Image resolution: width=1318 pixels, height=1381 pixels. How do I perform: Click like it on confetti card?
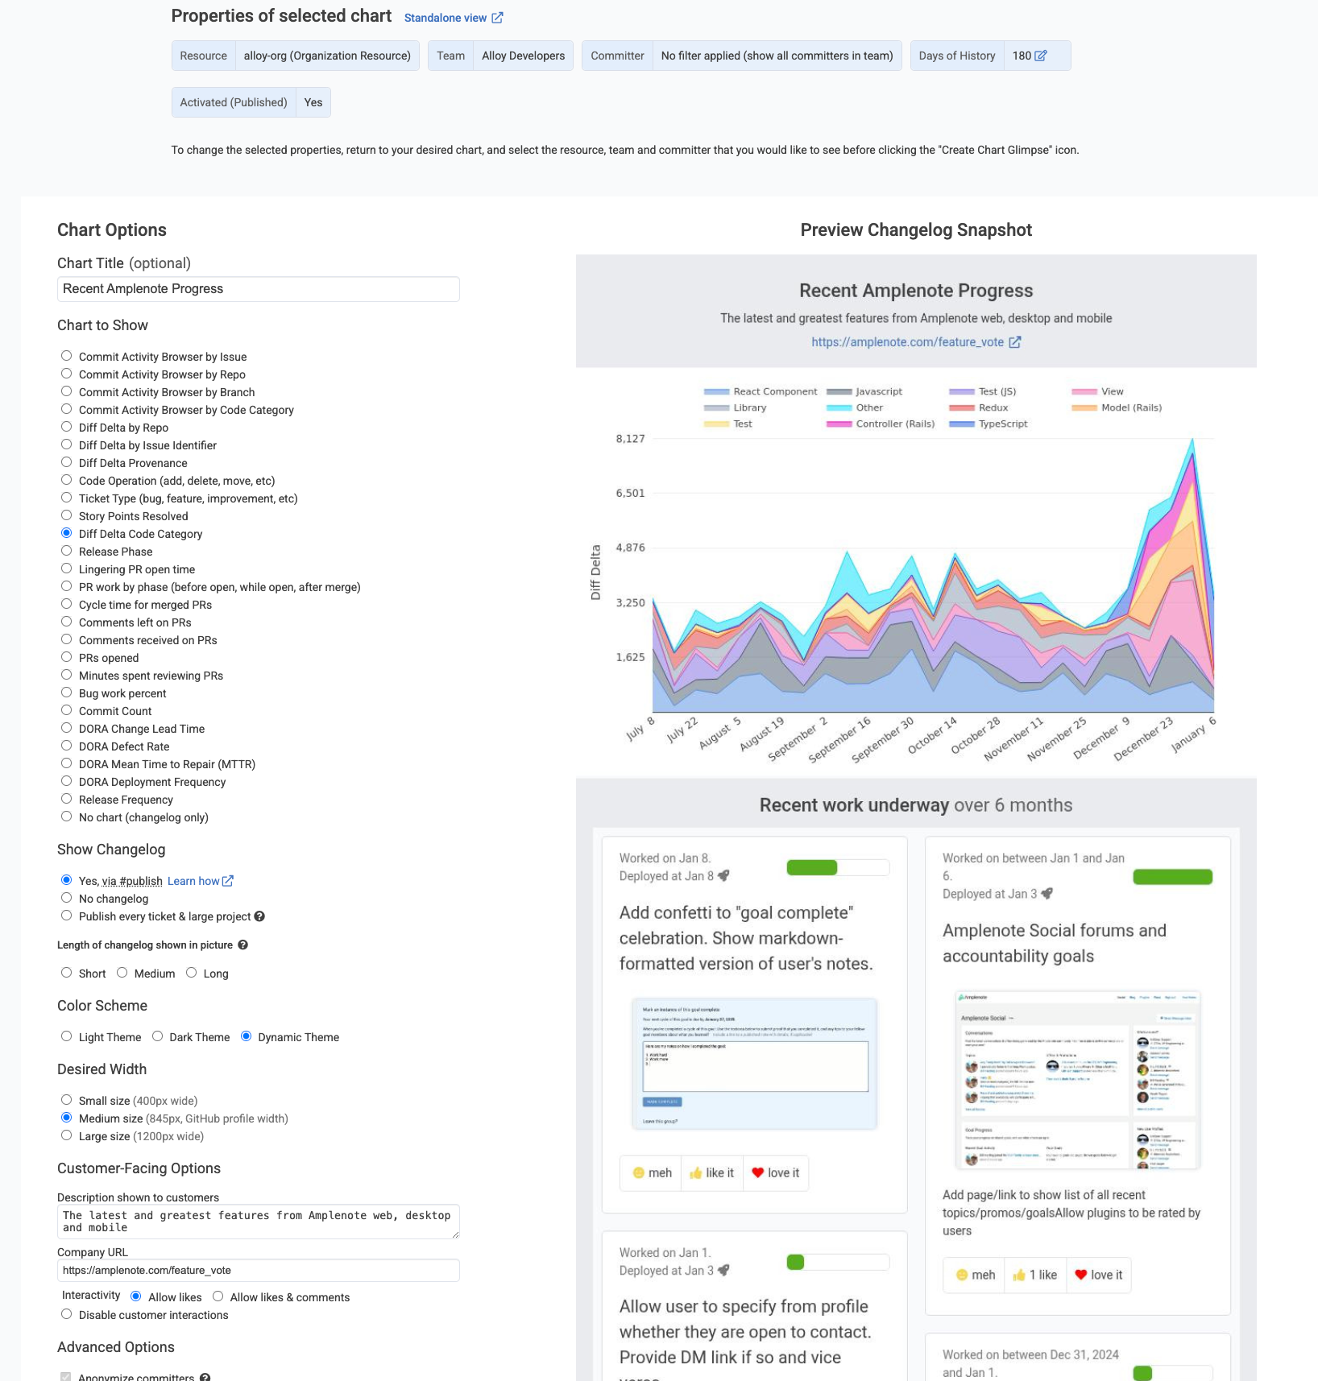(x=712, y=1173)
